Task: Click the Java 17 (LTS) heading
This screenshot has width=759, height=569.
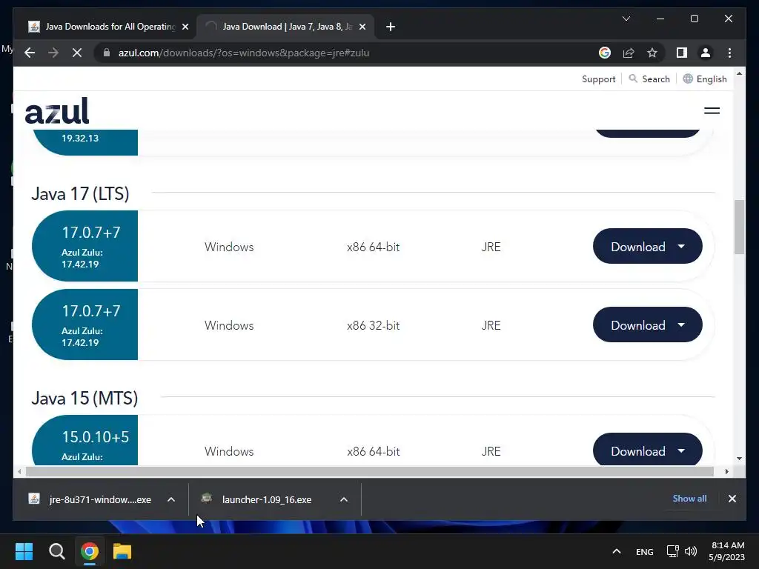Action: point(80,193)
